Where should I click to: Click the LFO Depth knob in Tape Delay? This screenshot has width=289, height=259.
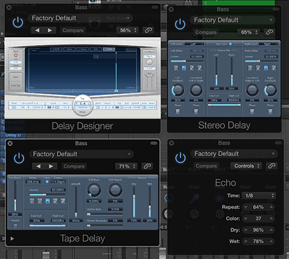(116, 190)
